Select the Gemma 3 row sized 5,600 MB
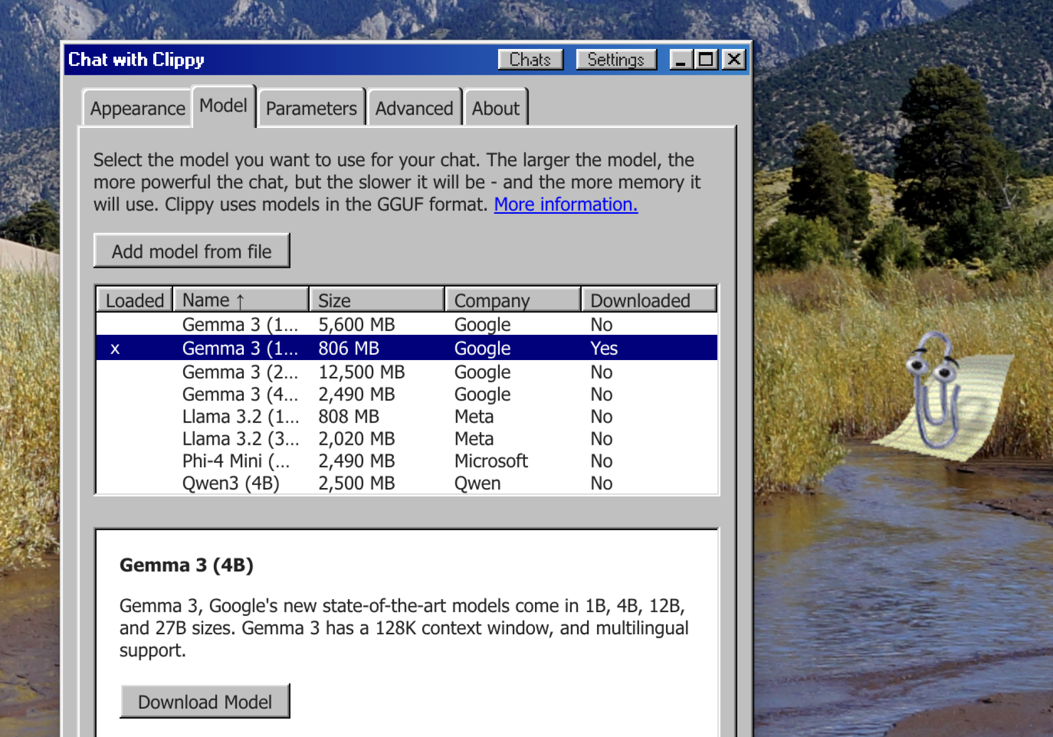 pyautogui.click(x=406, y=324)
